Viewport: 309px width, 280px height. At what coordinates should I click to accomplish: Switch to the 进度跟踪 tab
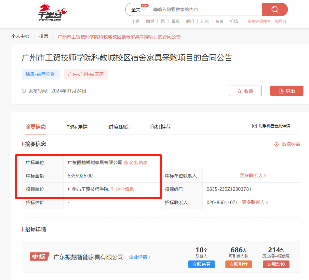[119, 127]
